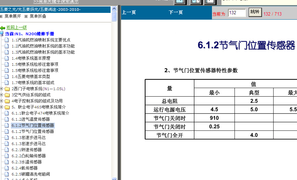
Task: Focus the page number input showing 132
Action: click(237, 13)
